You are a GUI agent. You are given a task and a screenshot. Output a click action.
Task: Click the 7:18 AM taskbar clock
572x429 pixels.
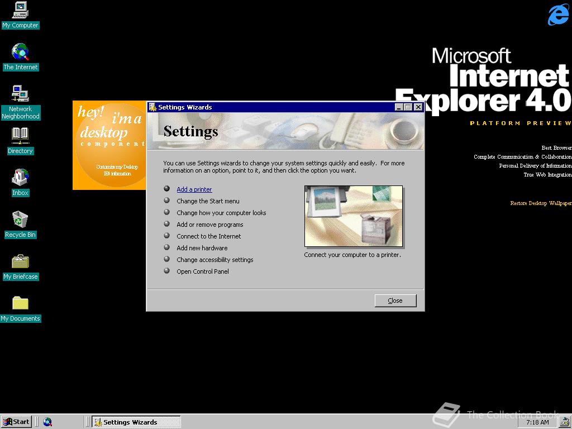tap(537, 422)
